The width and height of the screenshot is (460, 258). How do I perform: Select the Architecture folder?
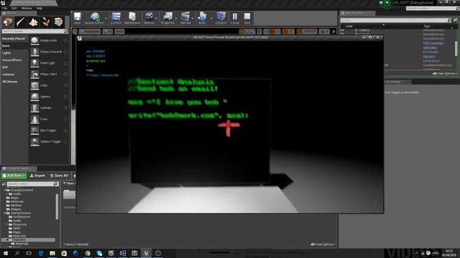pyautogui.click(x=22, y=217)
